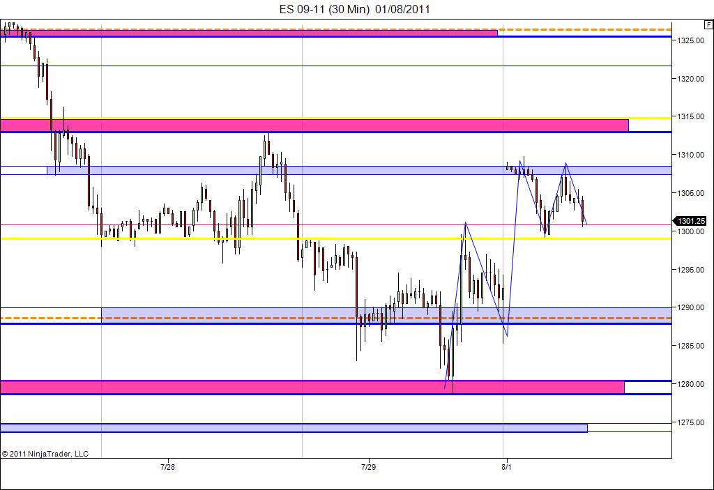714x490 pixels.
Task: Select the pink zone below 1315.00
Action: tap(314, 125)
